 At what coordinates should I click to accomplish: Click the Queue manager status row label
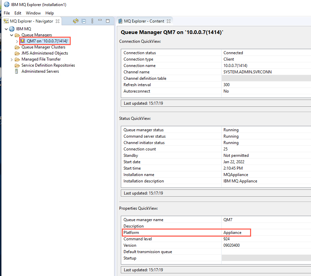pyautogui.click(x=143, y=130)
